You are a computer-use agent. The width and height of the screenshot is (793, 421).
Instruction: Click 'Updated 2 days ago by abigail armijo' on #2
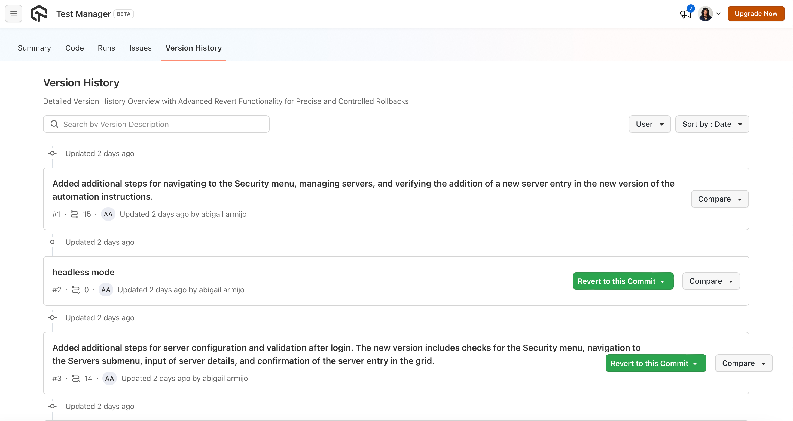point(181,290)
